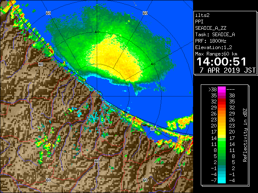Select the ilts2 site name text
Image resolution: width=258 pixels, height=193 pixels.
pyautogui.click(x=202, y=15)
